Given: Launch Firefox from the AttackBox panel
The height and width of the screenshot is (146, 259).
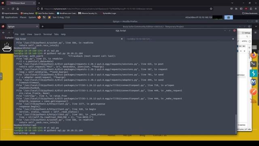Looking at the screenshot, I should point(39,17).
